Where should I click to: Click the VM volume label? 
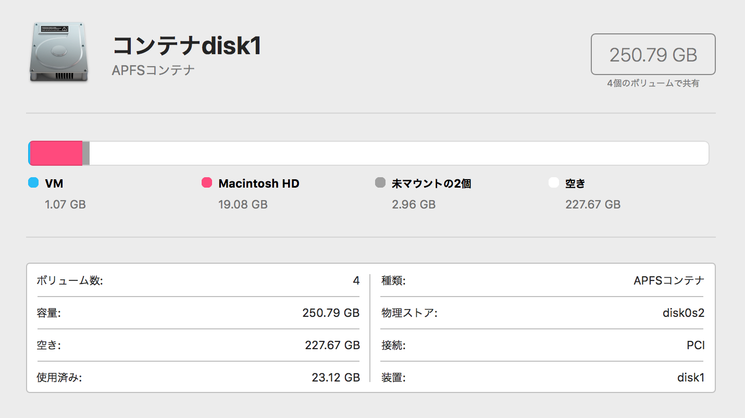click(54, 183)
